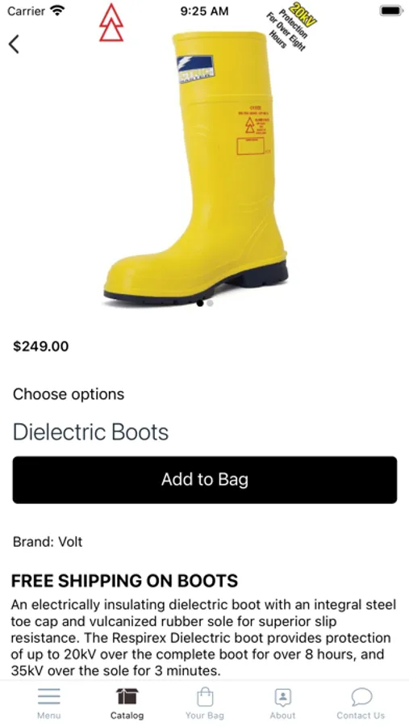The image size is (409, 727).
Task: Tap the Wi-Fi status icon
Action: click(58, 11)
